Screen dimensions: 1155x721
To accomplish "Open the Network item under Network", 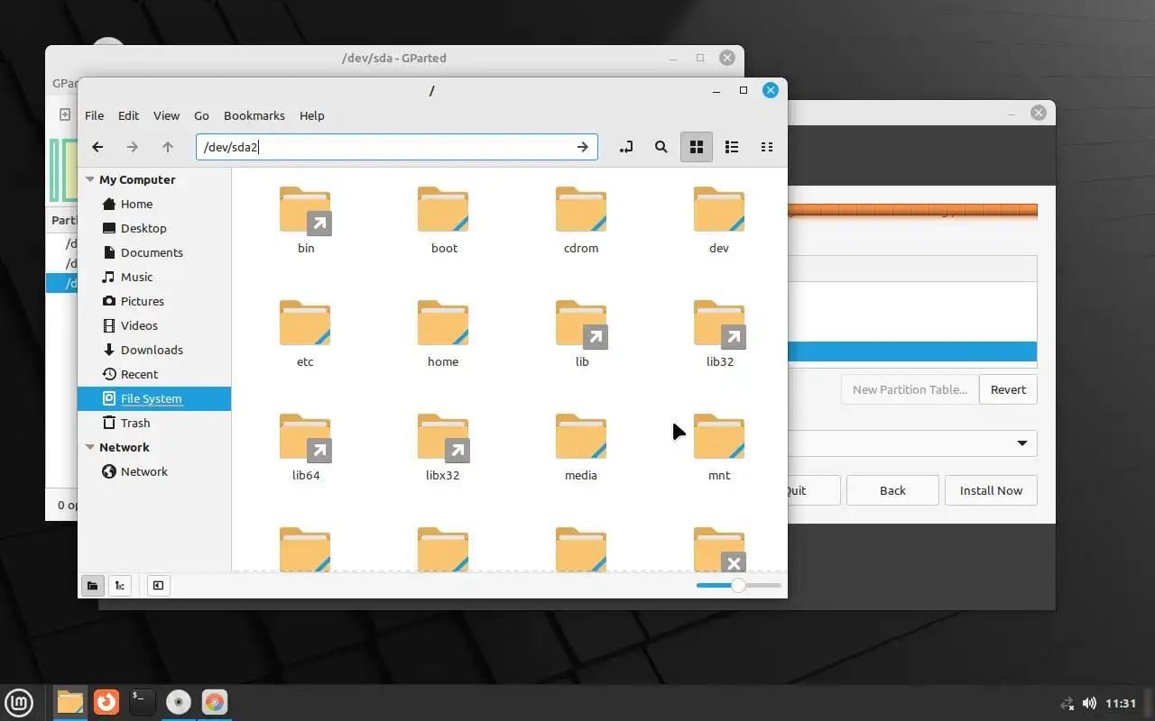I will (154, 471).
